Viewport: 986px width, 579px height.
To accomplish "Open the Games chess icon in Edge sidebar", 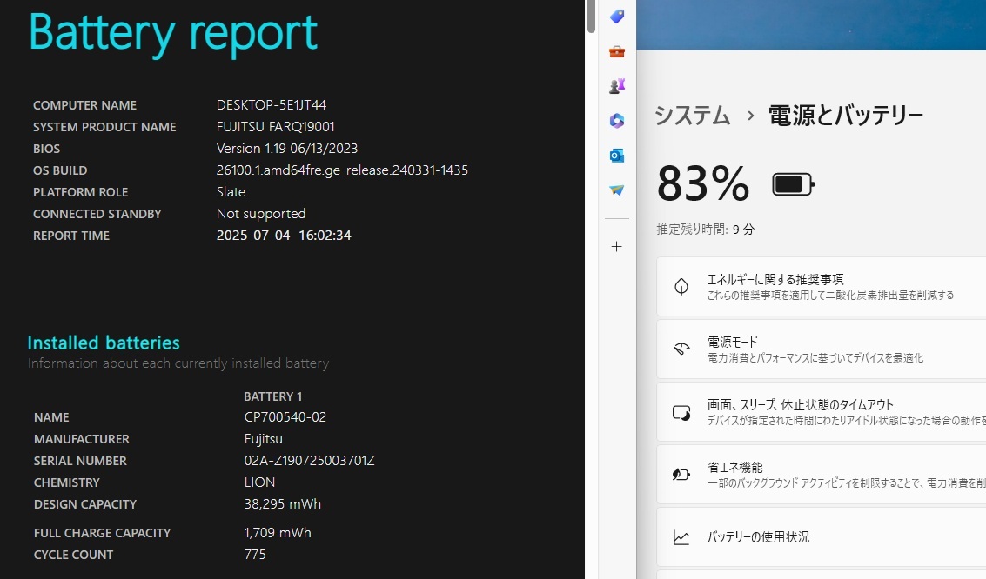I will [617, 86].
